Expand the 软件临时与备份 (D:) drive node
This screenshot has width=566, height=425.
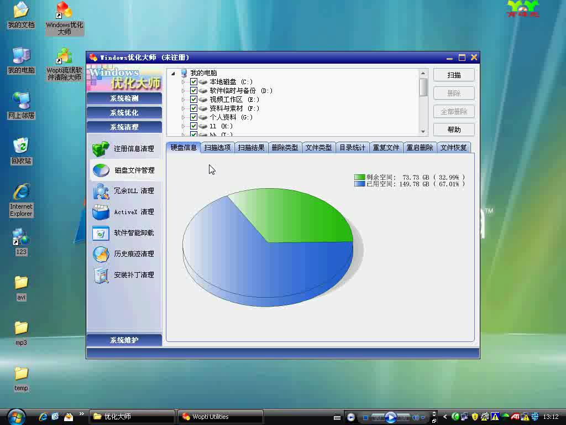pos(183,91)
